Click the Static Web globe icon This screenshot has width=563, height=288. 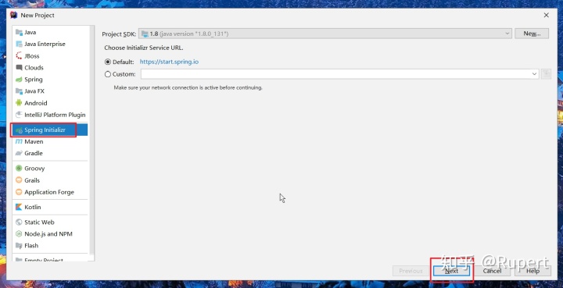tap(19, 222)
